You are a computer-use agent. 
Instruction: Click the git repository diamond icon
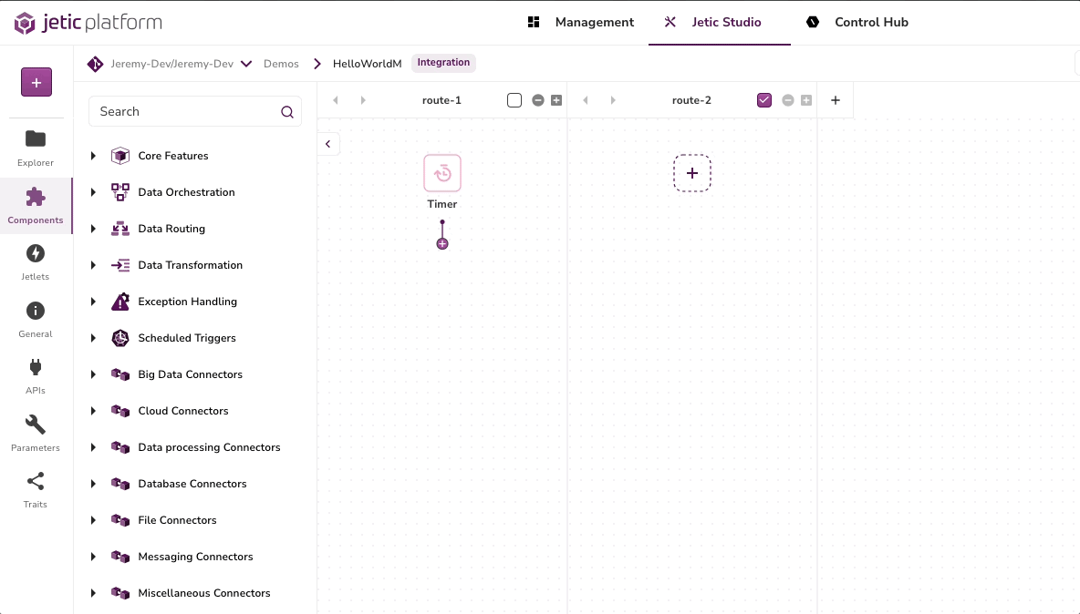coord(95,64)
